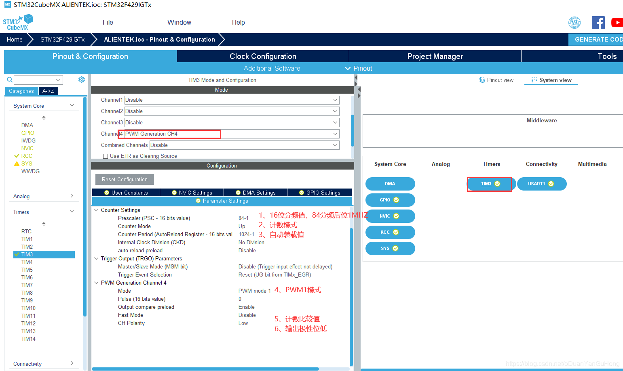Screen dimensions: 623x371
Task: Open Additional Software
Action: coord(272,68)
